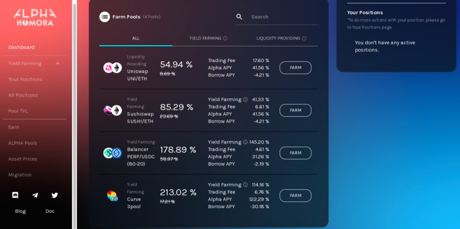Click the Curve 3pool name text

click(134, 203)
